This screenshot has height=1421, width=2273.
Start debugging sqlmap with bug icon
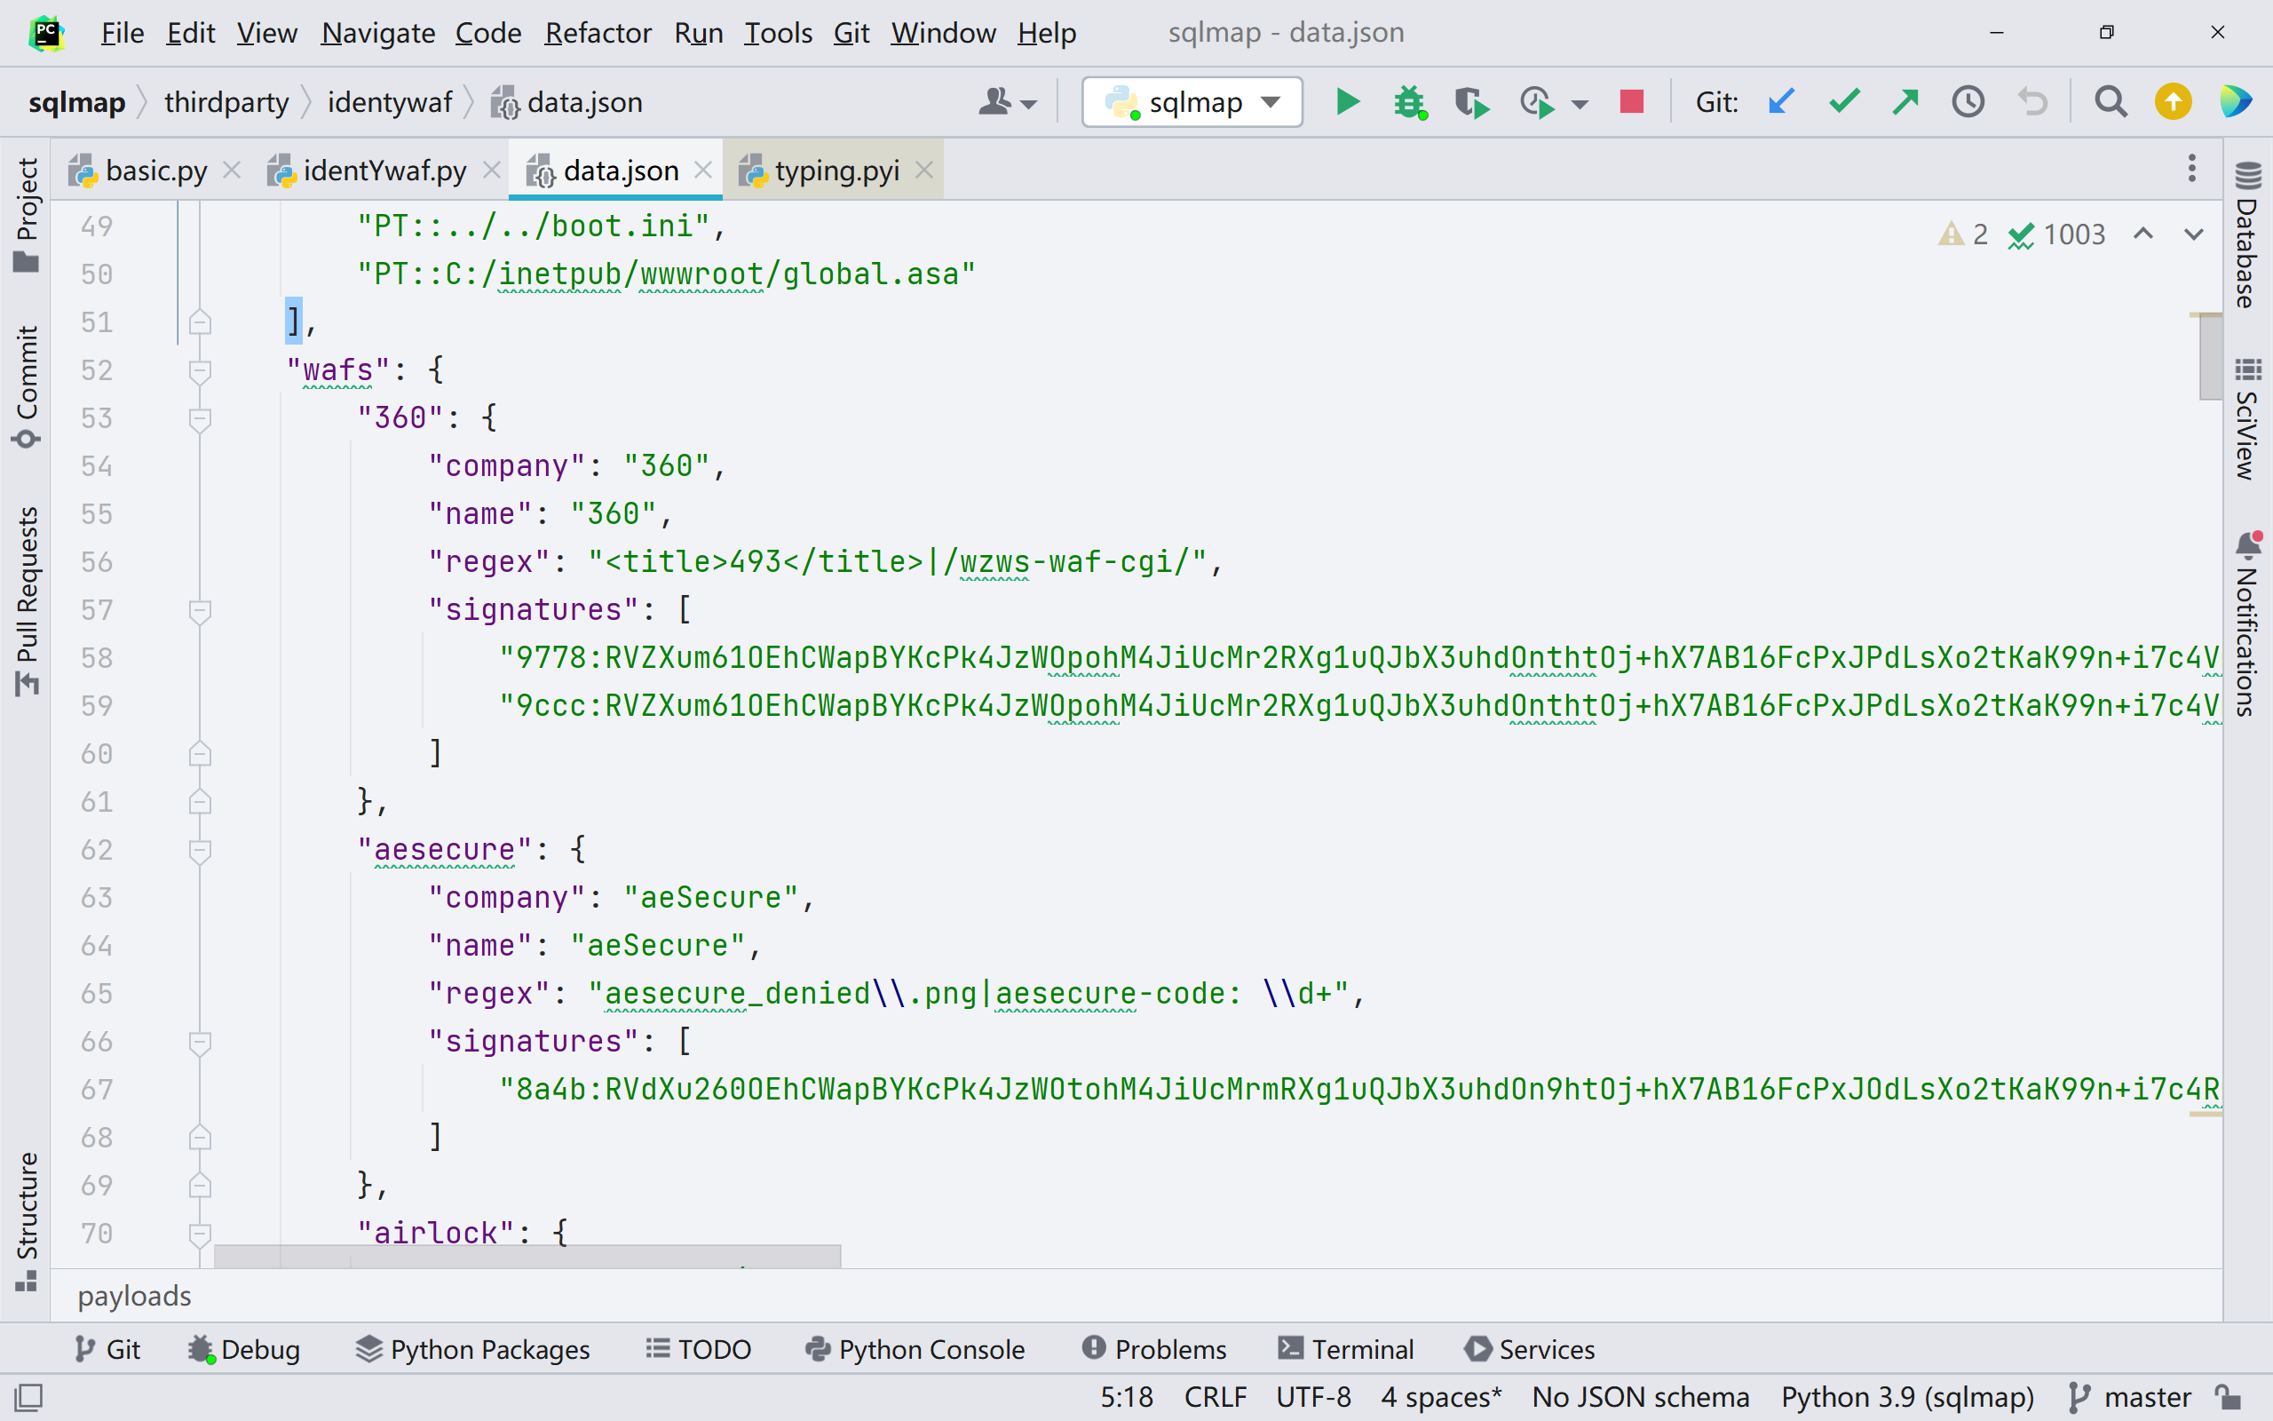pyautogui.click(x=1410, y=101)
